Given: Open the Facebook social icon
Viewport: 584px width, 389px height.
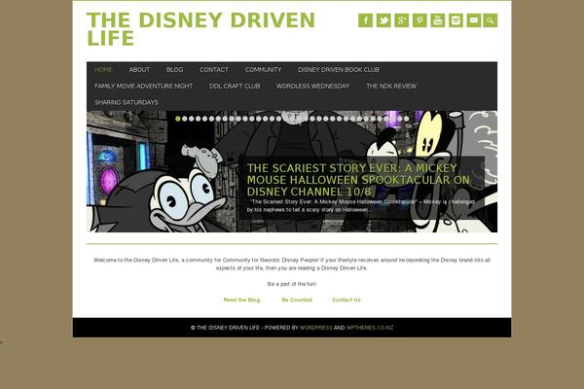Looking at the screenshot, I should 365,20.
